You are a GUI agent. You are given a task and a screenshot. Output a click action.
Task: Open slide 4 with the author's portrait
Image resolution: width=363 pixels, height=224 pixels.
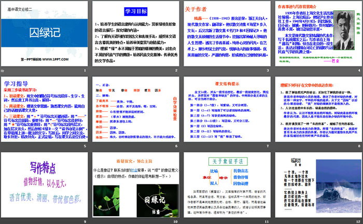click(x=318, y=34)
